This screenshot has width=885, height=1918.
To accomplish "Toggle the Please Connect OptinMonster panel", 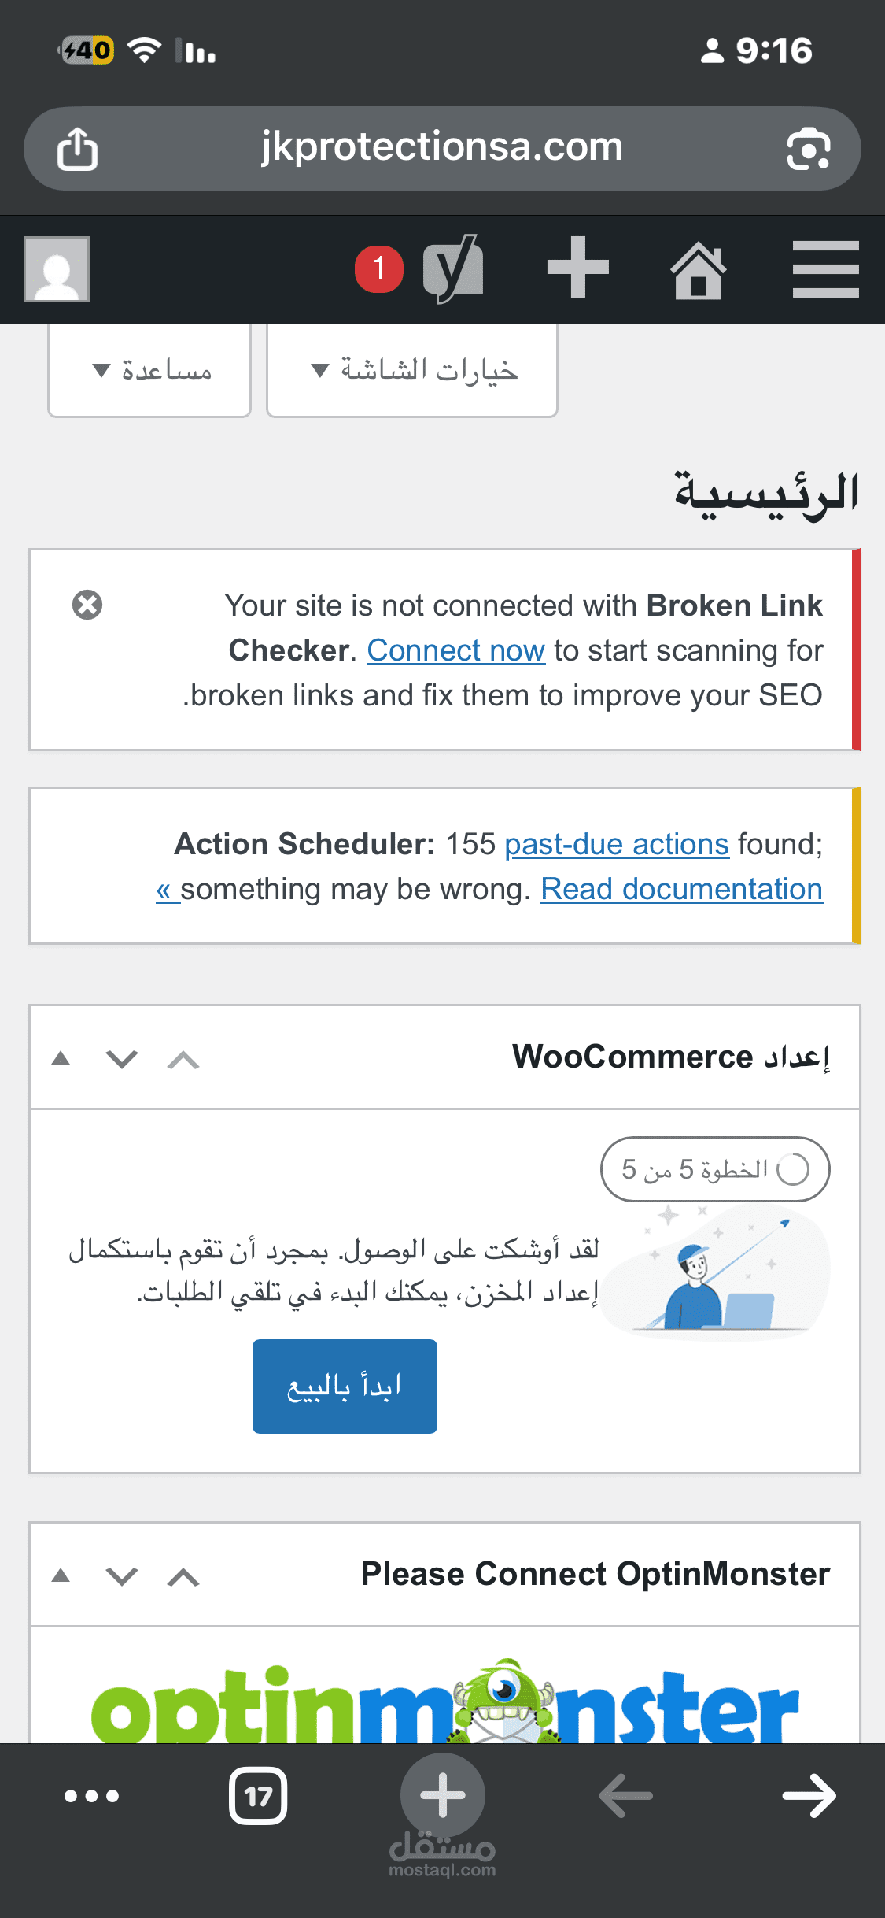I will 61,1575.
